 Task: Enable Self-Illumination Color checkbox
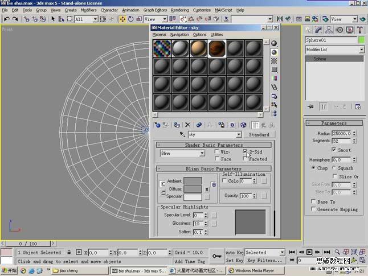tap(224, 180)
